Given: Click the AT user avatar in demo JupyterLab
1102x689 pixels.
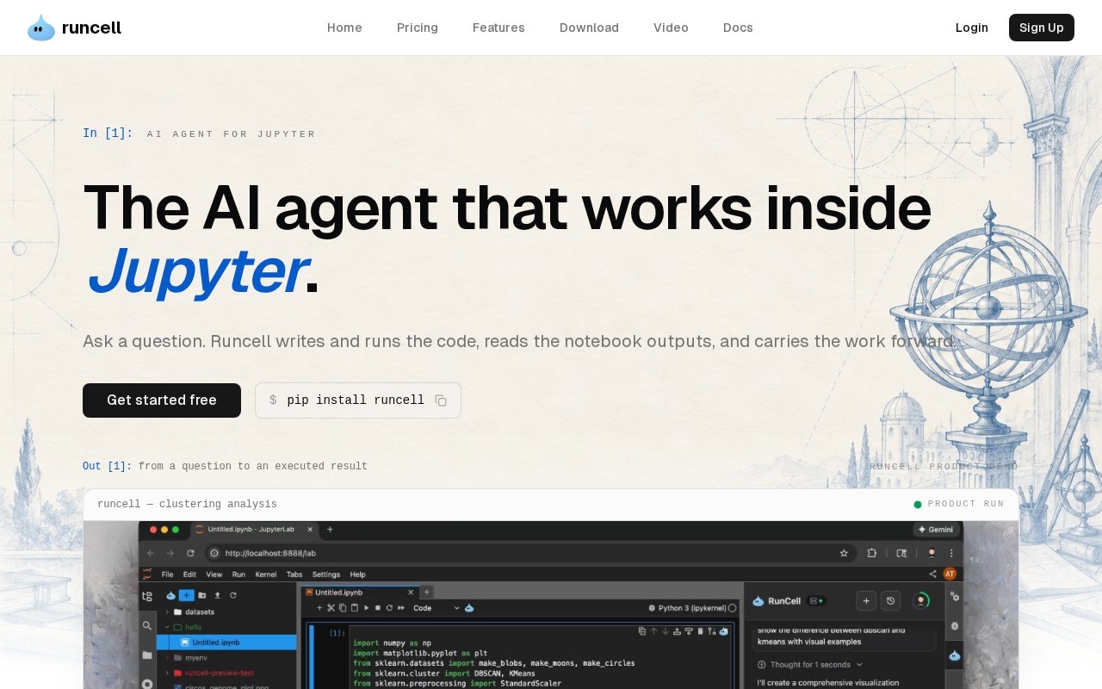Looking at the screenshot, I should pyautogui.click(x=950, y=574).
